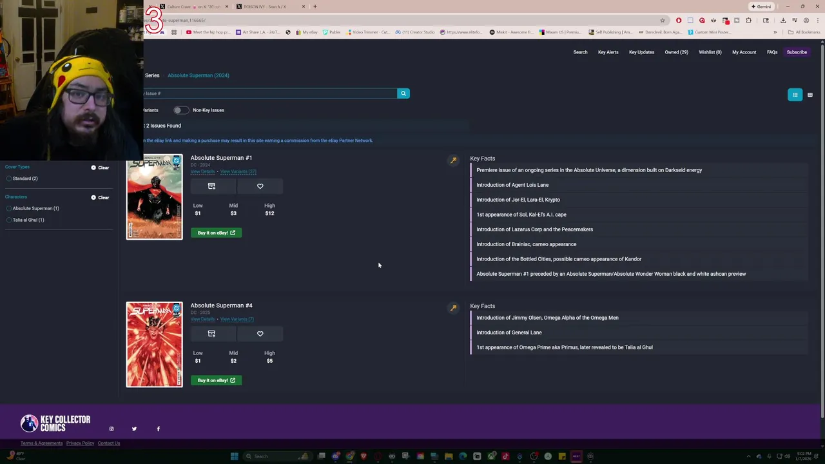Click the issue number search field
Viewport: 825px width, 464px height.
click(270, 93)
